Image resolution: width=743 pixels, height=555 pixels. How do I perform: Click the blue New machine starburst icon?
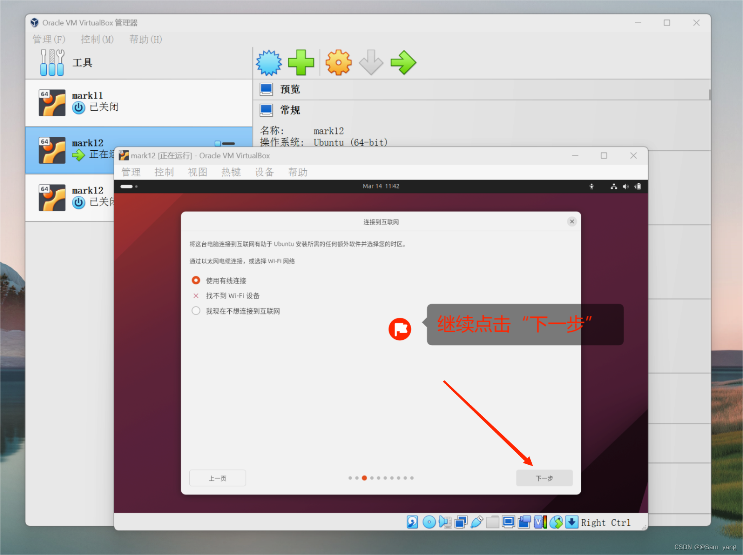point(269,63)
